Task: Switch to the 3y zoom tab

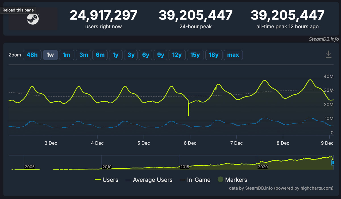Action: coord(131,55)
